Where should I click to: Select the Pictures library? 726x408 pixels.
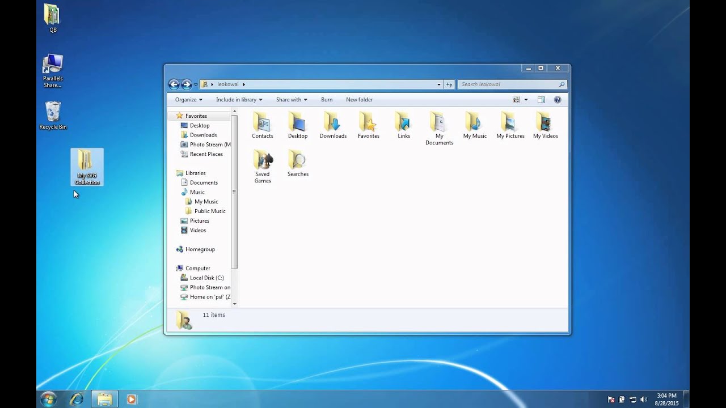coord(199,221)
